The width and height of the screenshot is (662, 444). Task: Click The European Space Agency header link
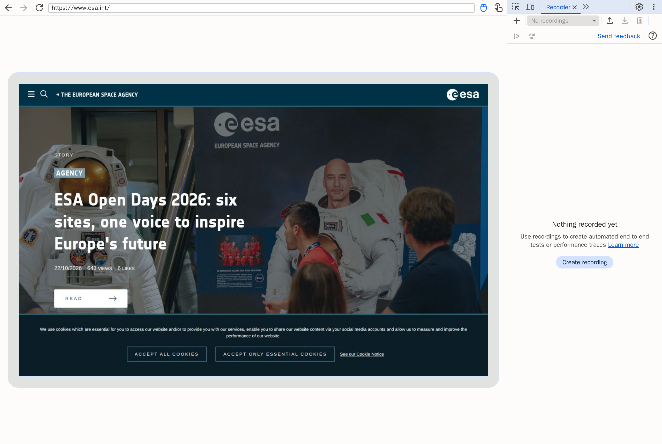coord(97,94)
